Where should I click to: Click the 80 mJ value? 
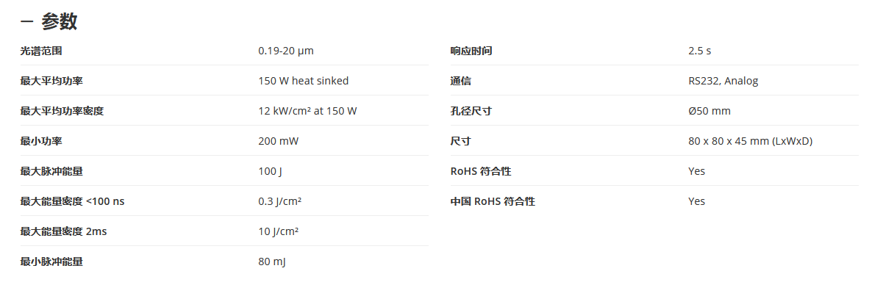pos(273,261)
